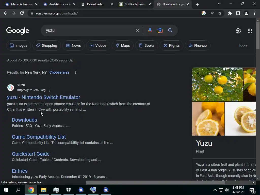Filter results by Books

coord(147,45)
